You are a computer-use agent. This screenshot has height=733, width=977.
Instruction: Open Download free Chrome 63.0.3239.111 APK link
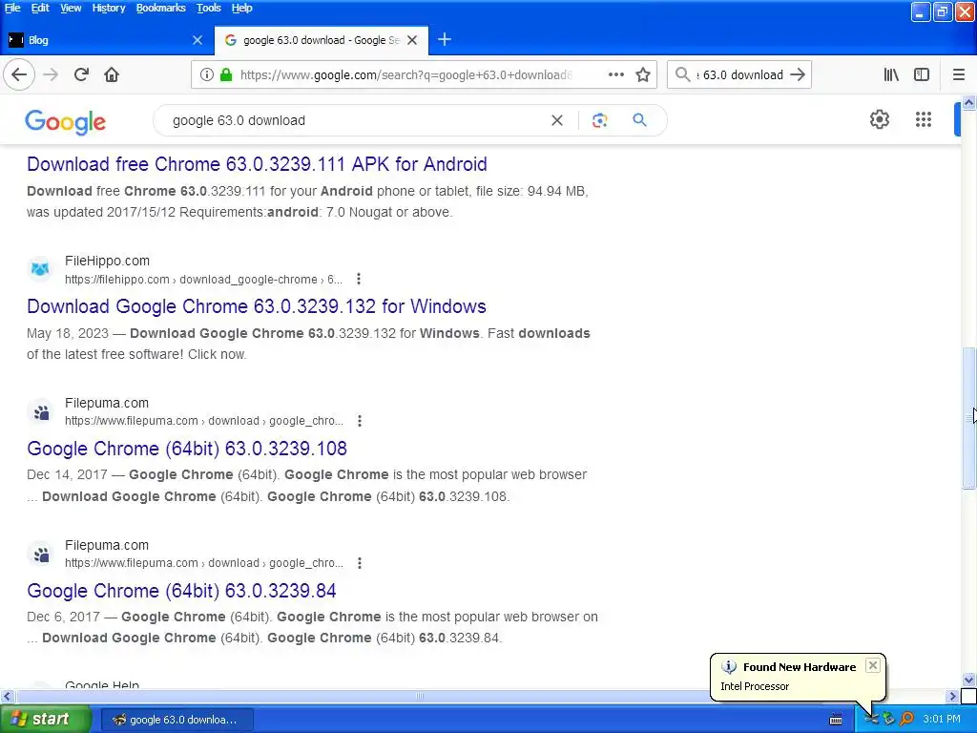[x=257, y=164]
